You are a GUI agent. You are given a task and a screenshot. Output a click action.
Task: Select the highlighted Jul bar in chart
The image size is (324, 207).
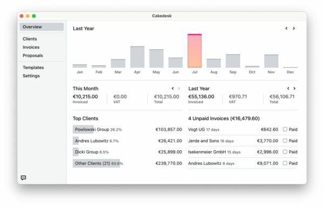point(194,51)
